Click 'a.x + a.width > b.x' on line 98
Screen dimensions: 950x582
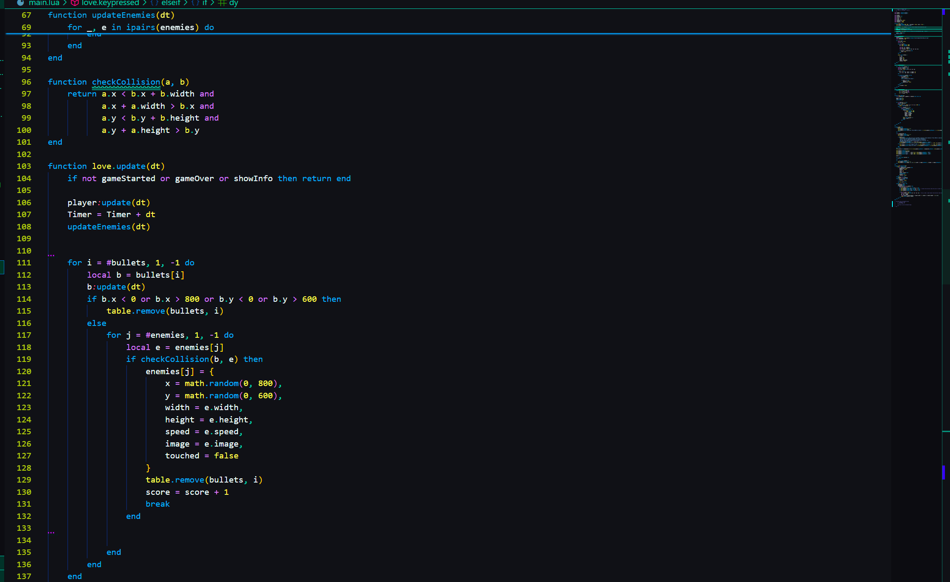click(x=148, y=106)
